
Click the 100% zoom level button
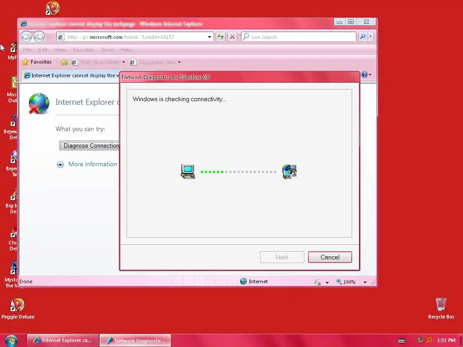[x=346, y=282]
